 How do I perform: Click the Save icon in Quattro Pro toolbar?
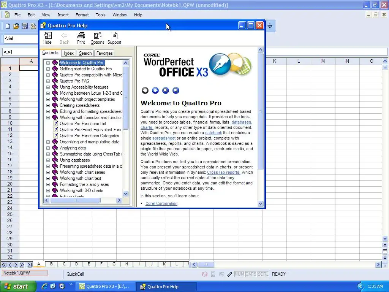click(x=25, y=26)
